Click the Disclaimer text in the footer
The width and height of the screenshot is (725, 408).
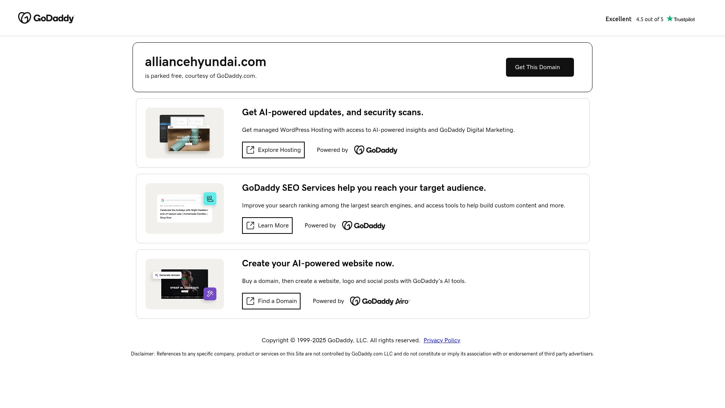(x=362, y=354)
